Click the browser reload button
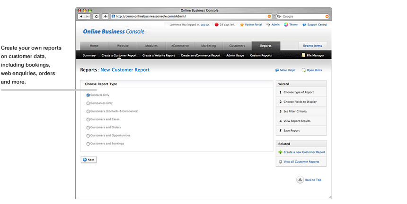The image size is (407, 204). tap(97, 16)
